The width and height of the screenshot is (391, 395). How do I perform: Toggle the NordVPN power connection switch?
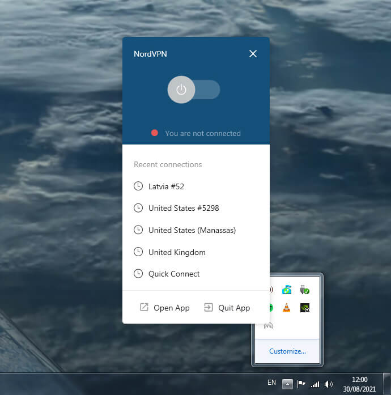pos(193,90)
